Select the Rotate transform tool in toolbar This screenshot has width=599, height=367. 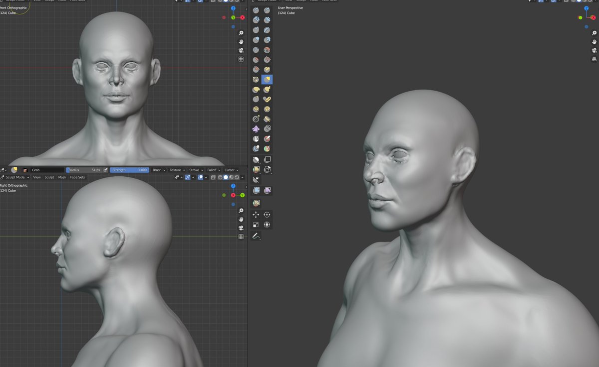tap(267, 215)
